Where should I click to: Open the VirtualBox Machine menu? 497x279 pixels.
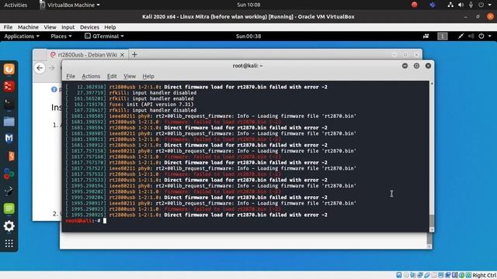tap(28, 27)
